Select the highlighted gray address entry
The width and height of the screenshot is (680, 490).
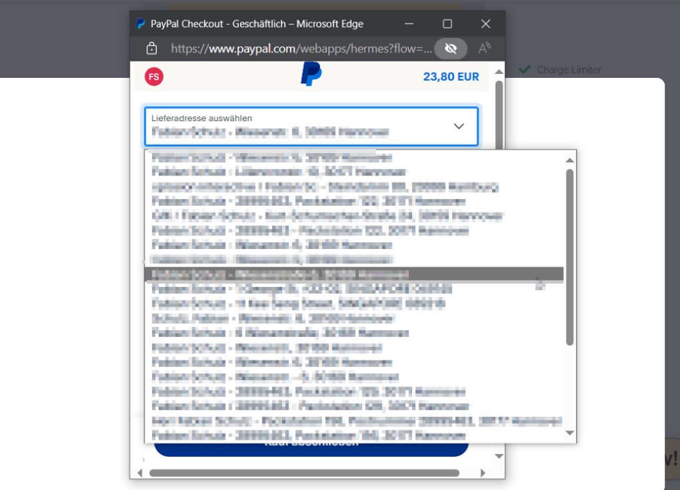pyautogui.click(x=354, y=274)
